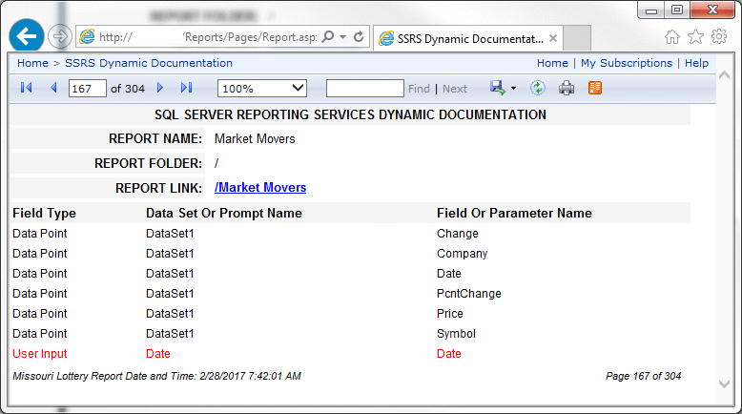Select the PcntChange field name cell
This screenshot has height=414, width=742.
[x=469, y=294]
